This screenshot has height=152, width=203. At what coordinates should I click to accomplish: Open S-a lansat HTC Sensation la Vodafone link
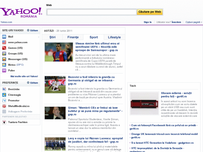coord(162,143)
